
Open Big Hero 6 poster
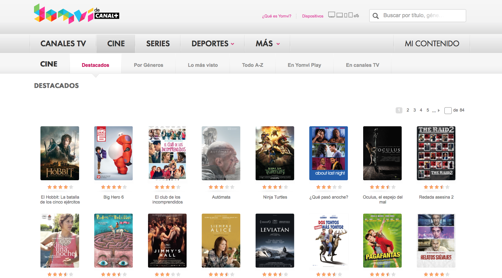(113, 153)
